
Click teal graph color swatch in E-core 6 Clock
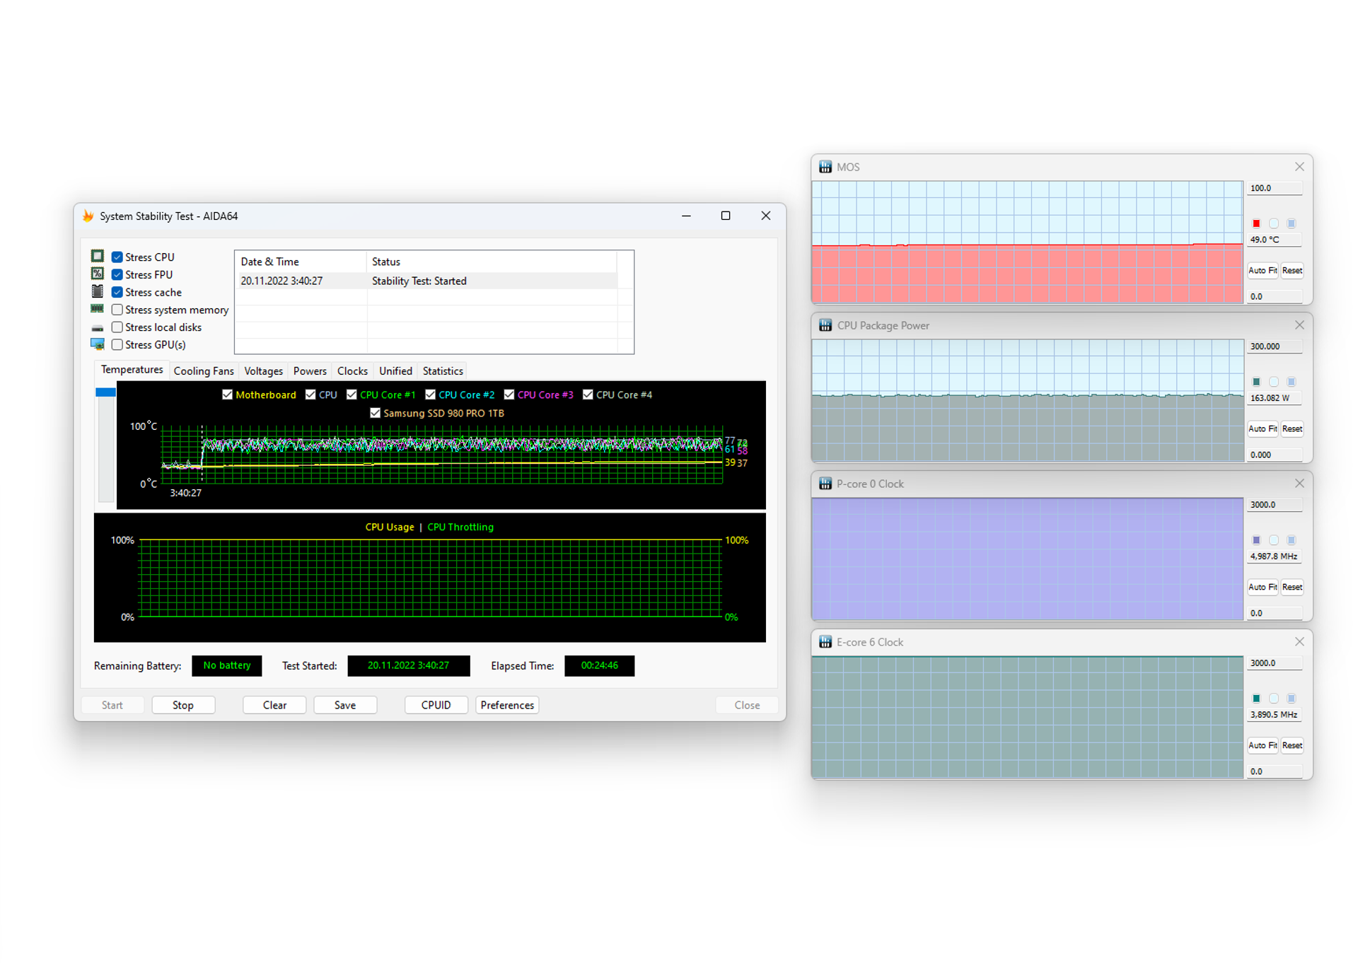(x=1256, y=699)
